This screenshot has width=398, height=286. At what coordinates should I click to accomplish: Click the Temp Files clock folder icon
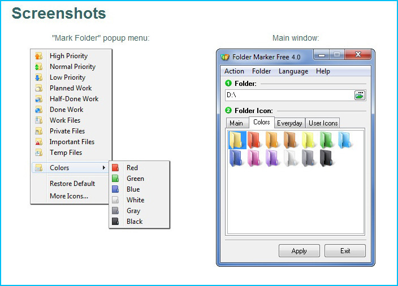tap(38, 153)
